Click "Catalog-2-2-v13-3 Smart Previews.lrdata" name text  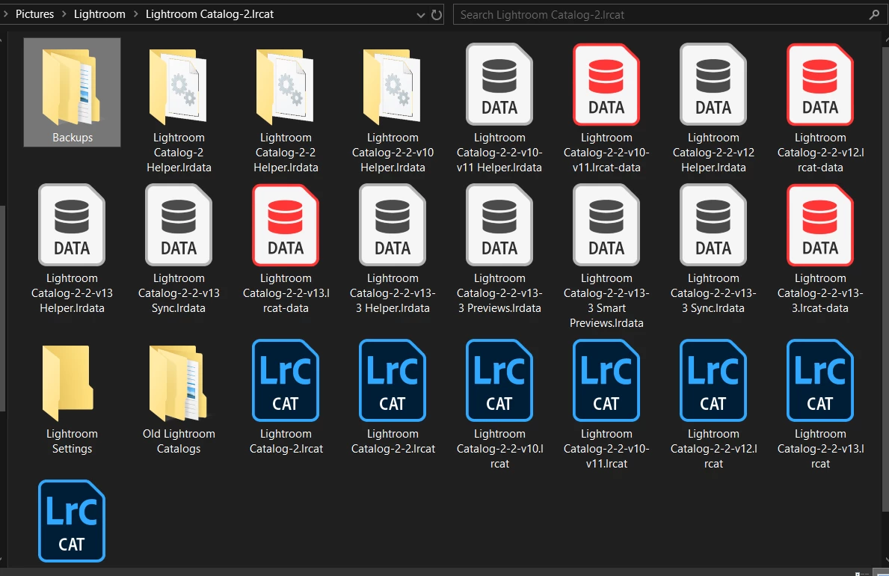[x=606, y=300]
